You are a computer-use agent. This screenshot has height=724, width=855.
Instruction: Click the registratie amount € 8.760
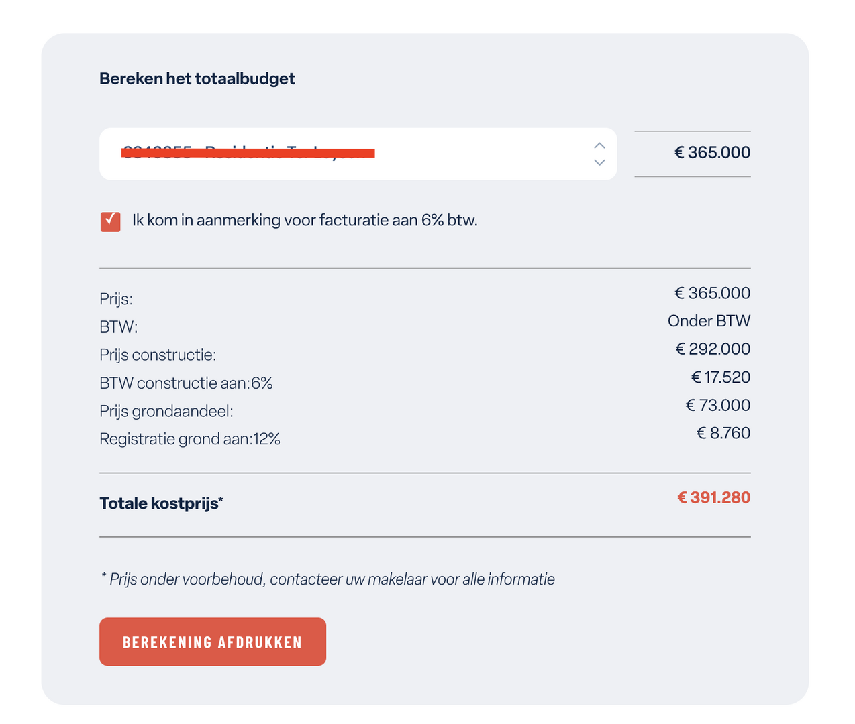click(x=723, y=434)
